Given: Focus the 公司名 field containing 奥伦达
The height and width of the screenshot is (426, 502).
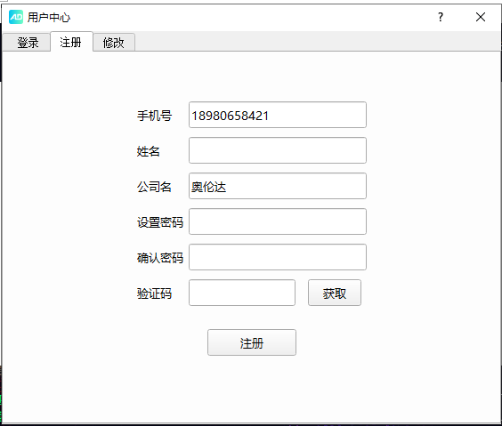Looking at the screenshot, I should (277, 186).
